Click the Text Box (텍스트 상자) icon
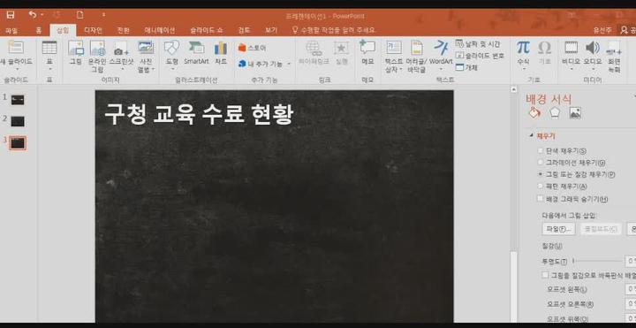Screen dimensions: 636x328 [x=394, y=48]
